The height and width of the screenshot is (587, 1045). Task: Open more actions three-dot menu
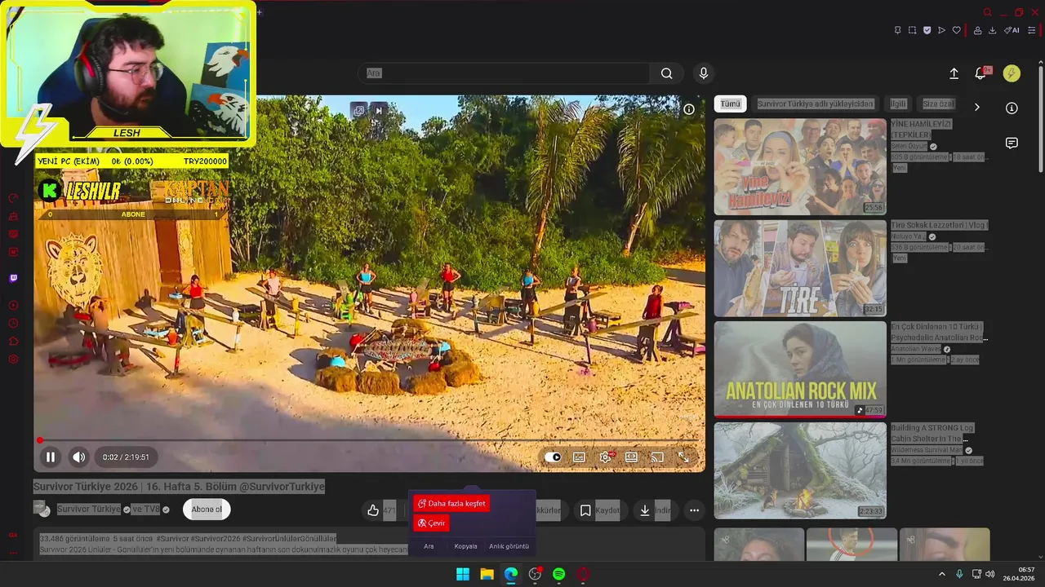click(694, 510)
